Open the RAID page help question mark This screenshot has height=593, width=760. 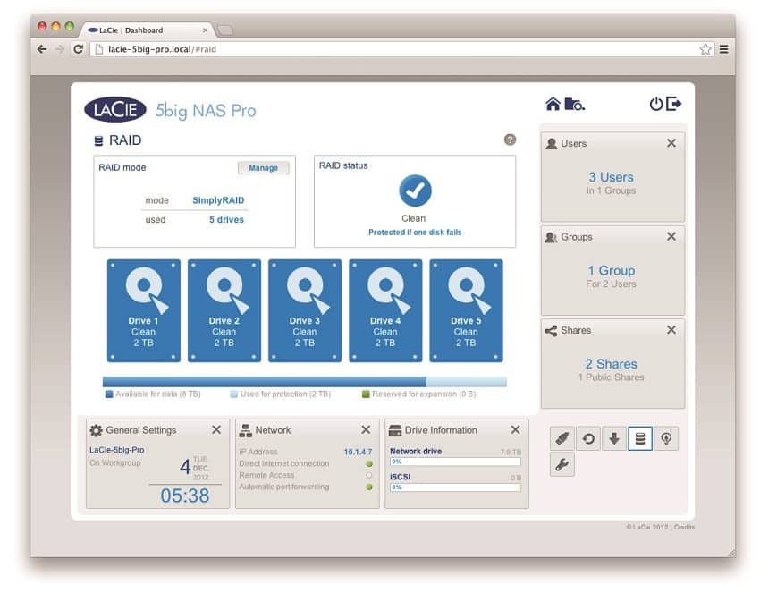(x=510, y=140)
